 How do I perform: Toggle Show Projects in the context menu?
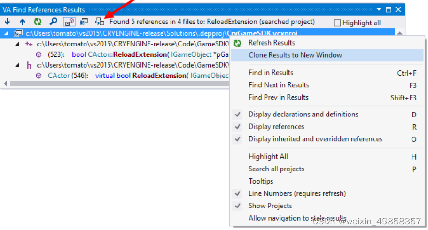(x=327, y=206)
